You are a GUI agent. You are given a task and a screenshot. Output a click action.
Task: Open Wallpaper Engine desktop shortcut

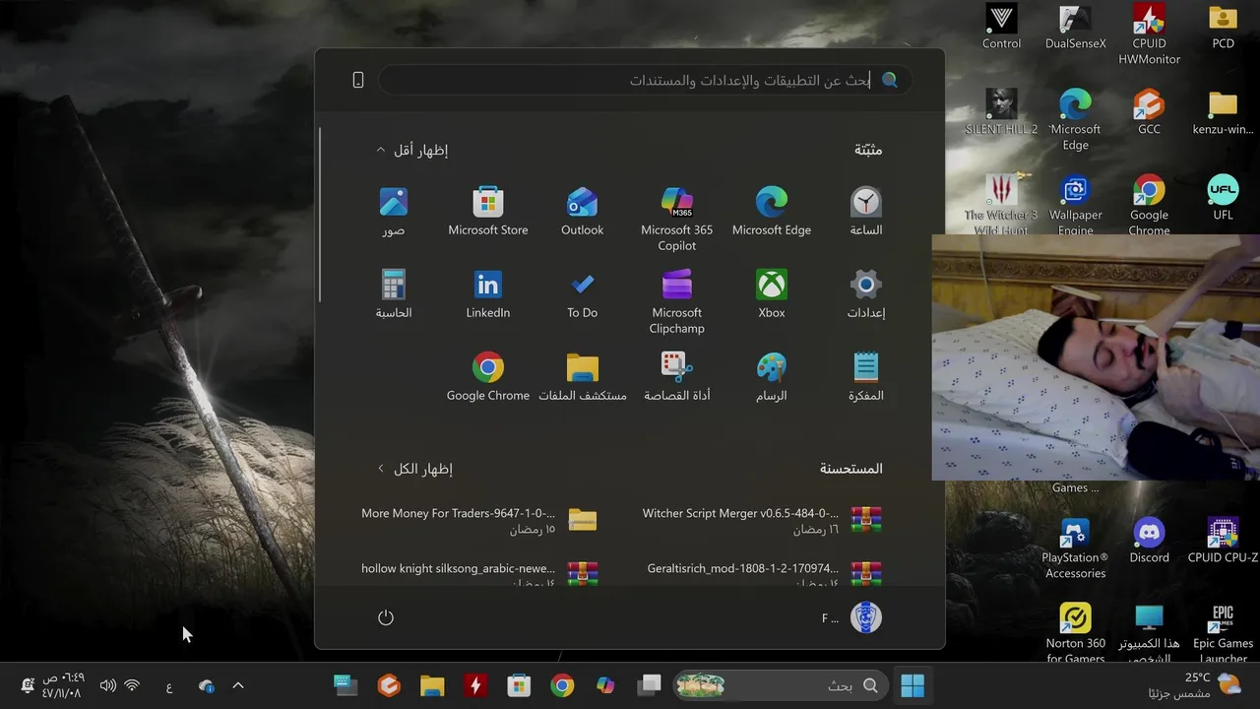tap(1076, 205)
